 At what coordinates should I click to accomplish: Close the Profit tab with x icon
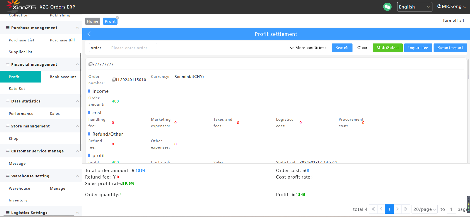pyautogui.click(x=117, y=18)
